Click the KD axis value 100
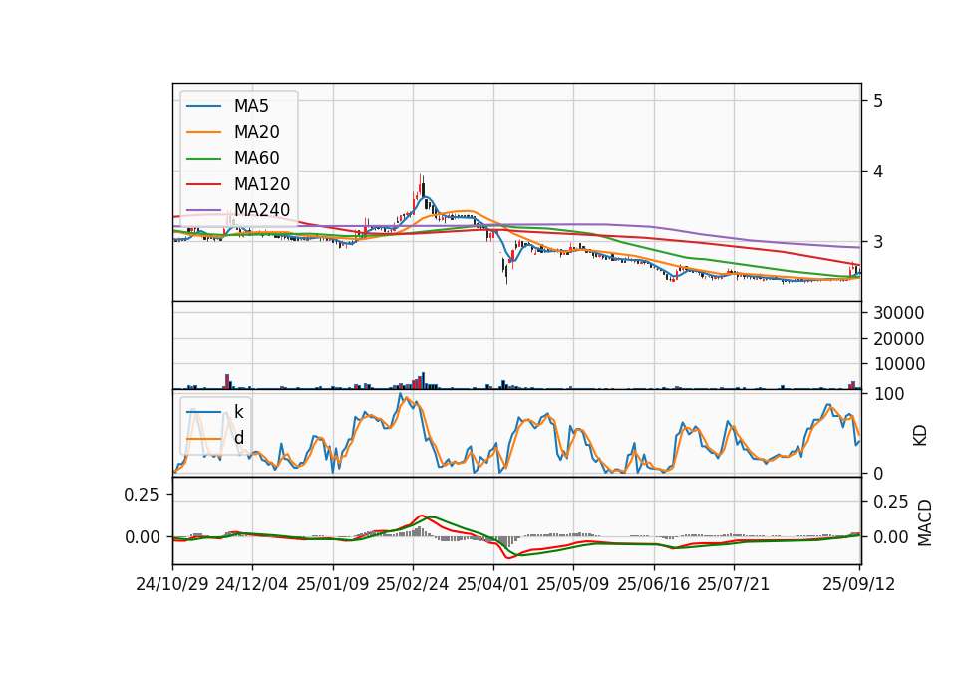Screen dimensions: 957x688 tap(889, 394)
